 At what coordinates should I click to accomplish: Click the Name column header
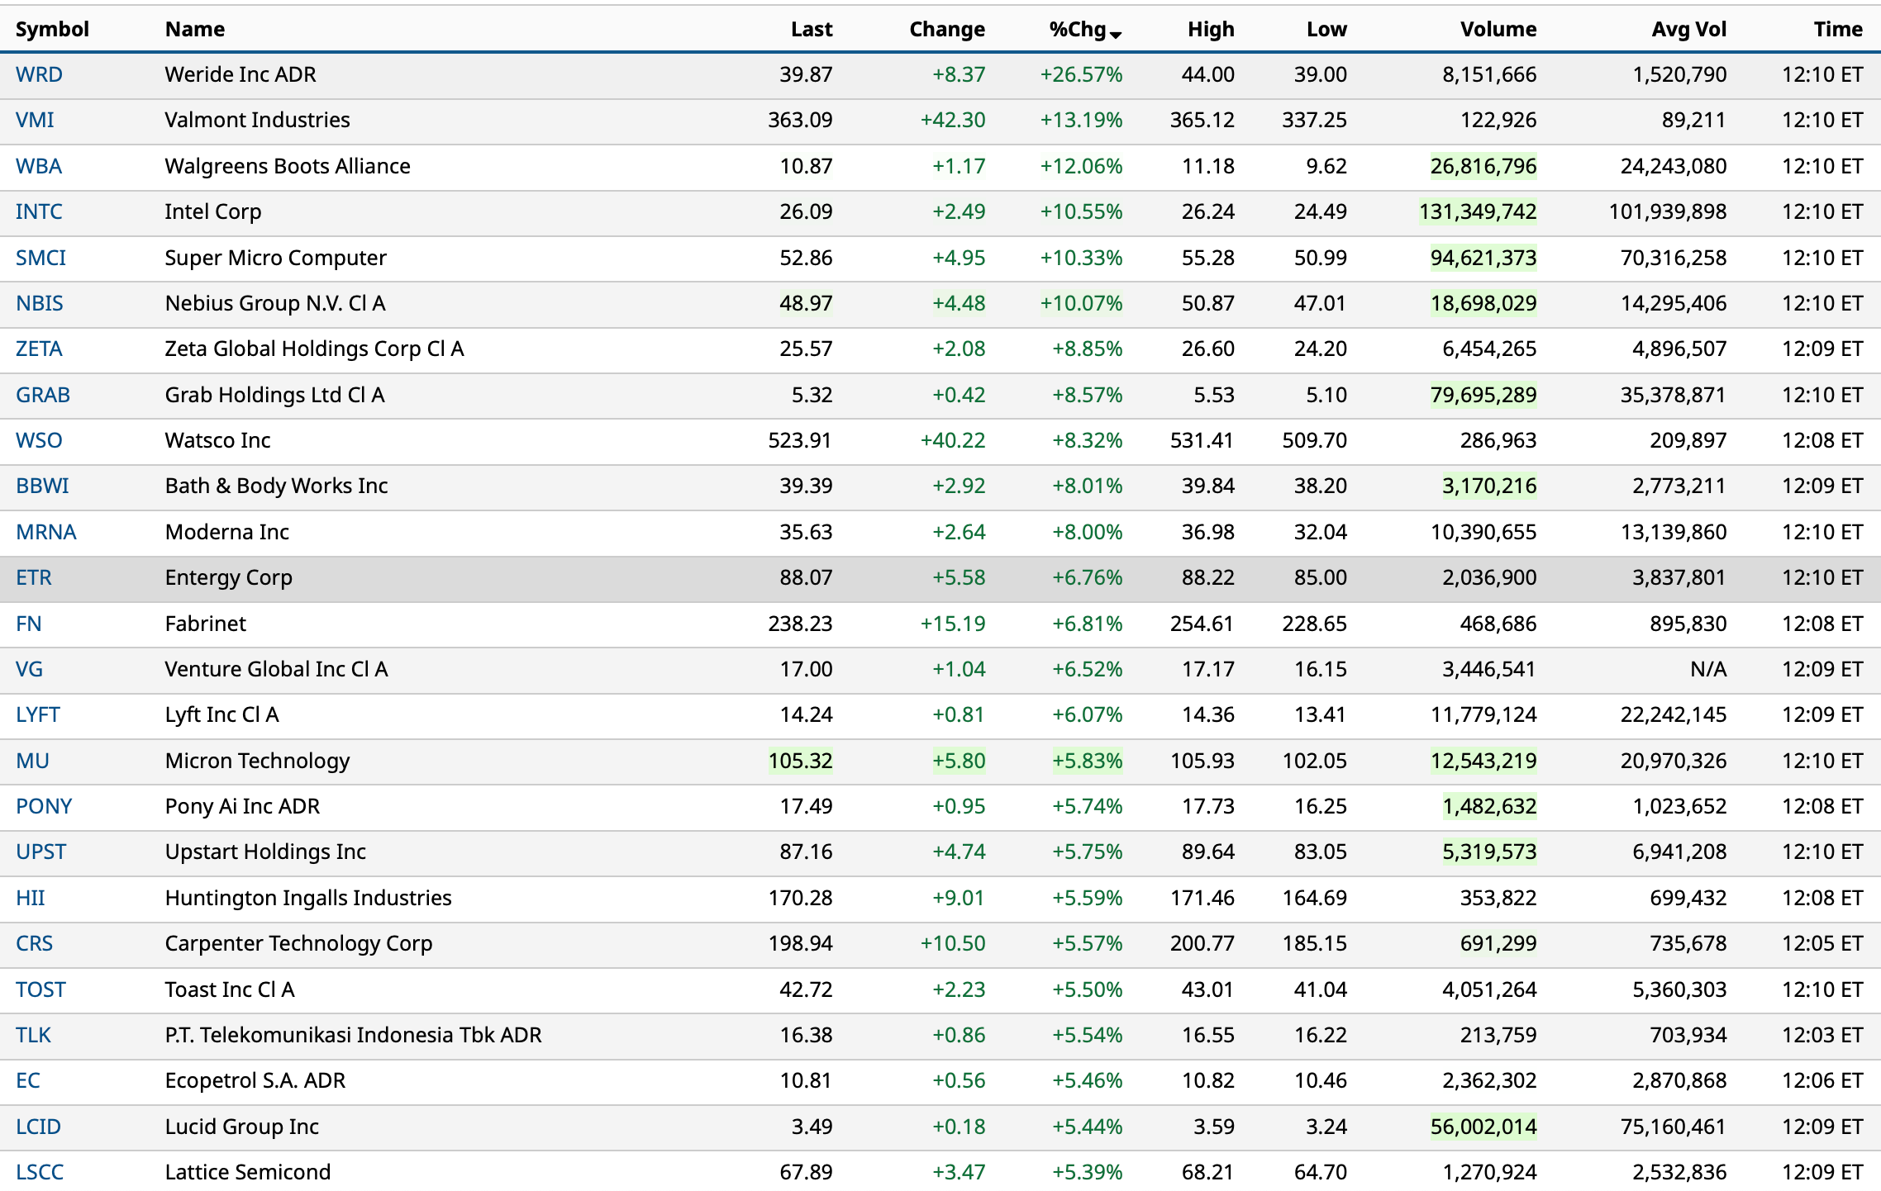coord(195,29)
